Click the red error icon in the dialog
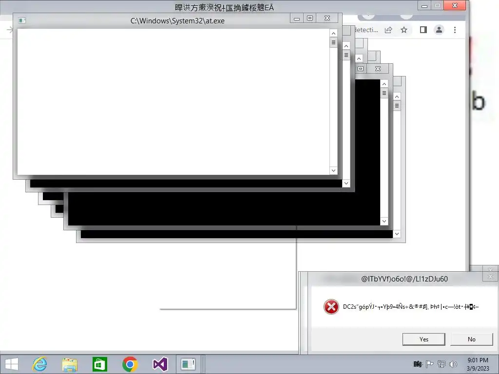Image resolution: width=499 pixels, height=374 pixels. coord(331,307)
